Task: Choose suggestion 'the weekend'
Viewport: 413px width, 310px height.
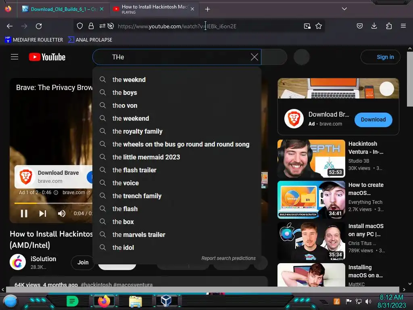Action: click(177, 118)
